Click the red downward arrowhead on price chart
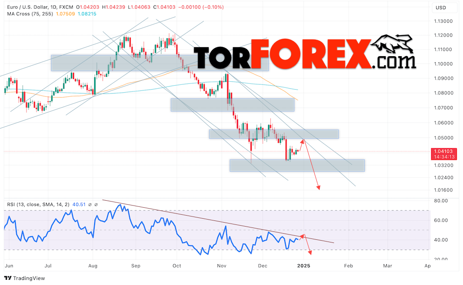 click(x=318, y=188)
